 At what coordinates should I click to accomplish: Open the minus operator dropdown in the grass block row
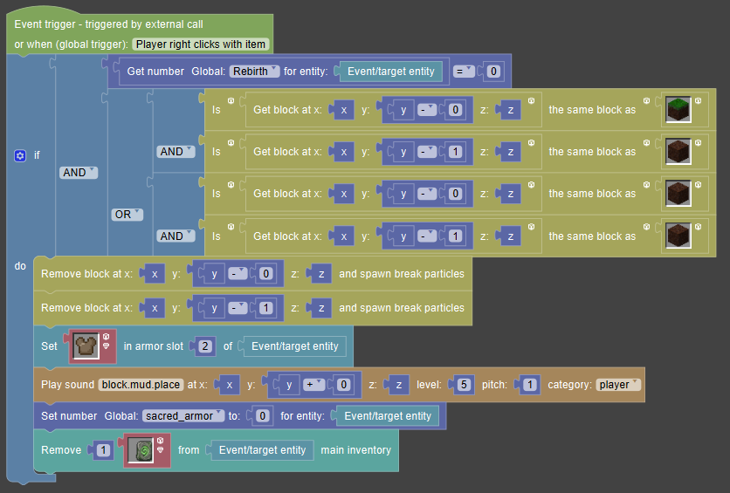[x=426, y=110]
